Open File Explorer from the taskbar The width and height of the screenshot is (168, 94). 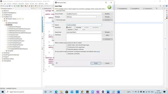pos(61,92)
